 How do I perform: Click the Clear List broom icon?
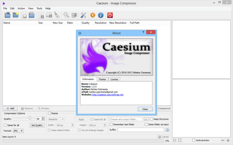coord(57,15)
